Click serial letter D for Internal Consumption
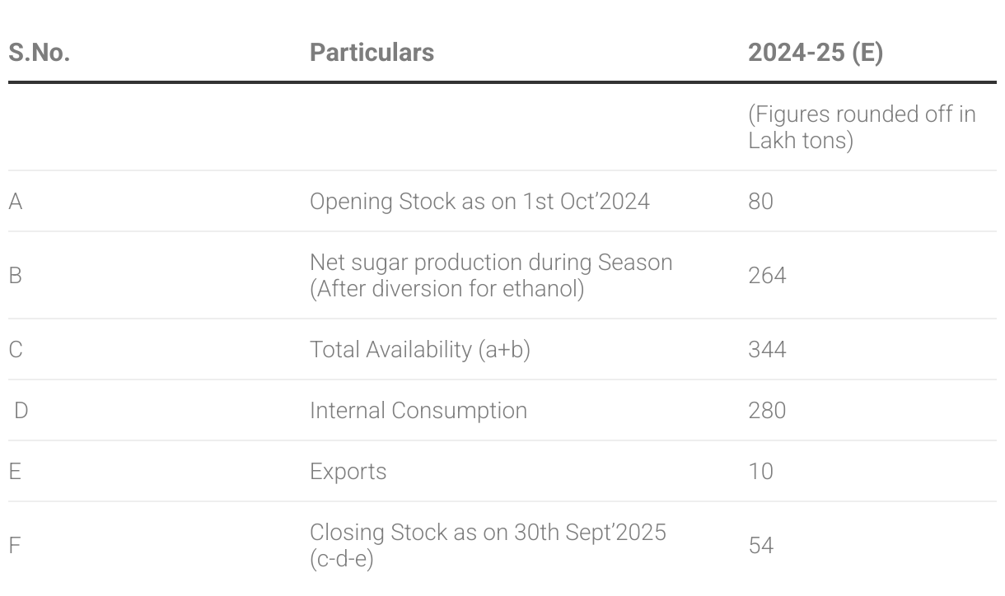The image size is (1005, 596). click(x=21, y=410)
